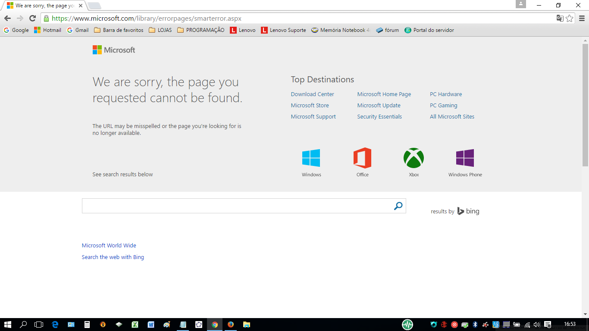
Task: Click the Bing logo beside results by
Action: pos(468,211)
